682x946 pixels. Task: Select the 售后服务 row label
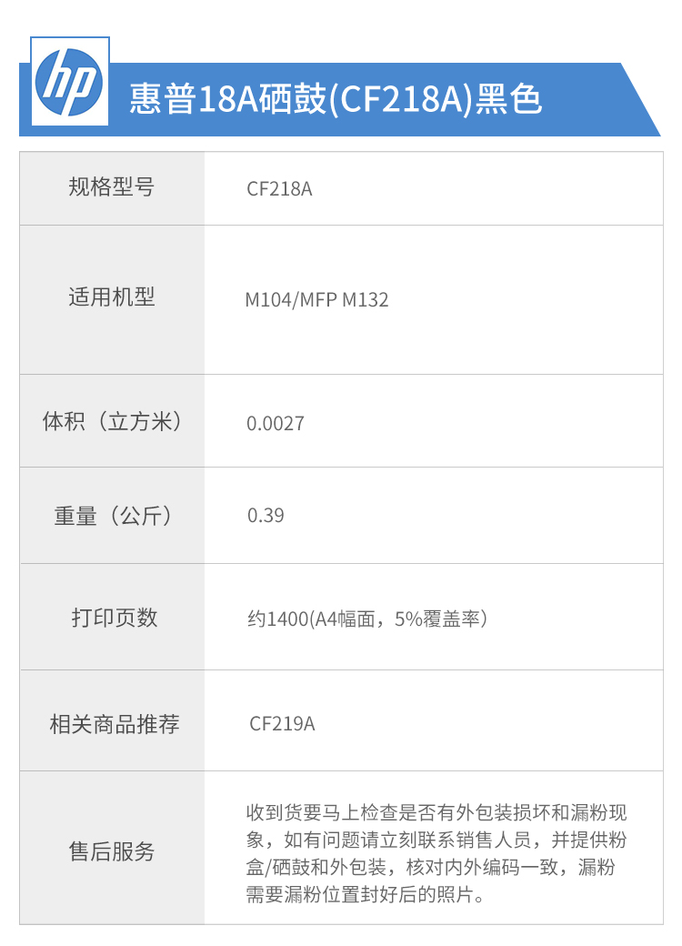tap(112, 851)
